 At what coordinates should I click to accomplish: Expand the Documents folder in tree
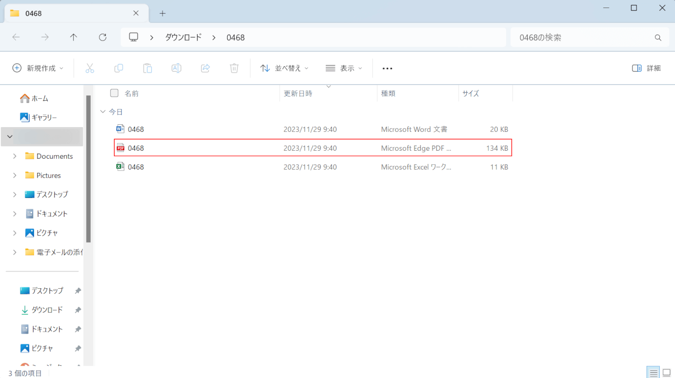[x=15, y=156]
